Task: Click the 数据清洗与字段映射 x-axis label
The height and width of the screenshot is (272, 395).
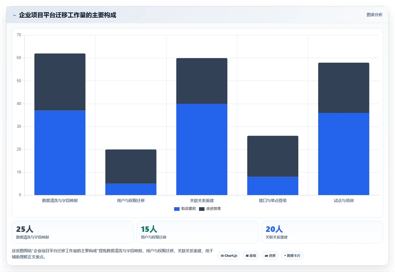Action: (x=60, y=201)
